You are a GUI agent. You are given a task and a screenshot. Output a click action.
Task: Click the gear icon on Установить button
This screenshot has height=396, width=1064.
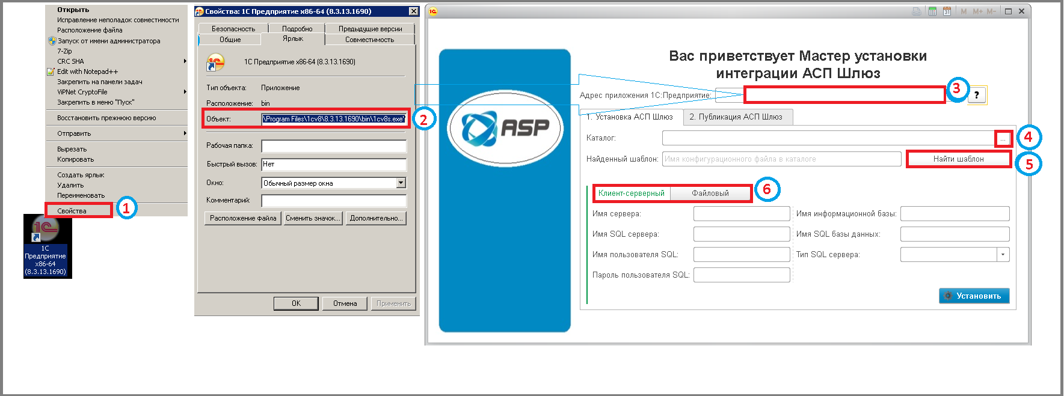coord(948,296)
